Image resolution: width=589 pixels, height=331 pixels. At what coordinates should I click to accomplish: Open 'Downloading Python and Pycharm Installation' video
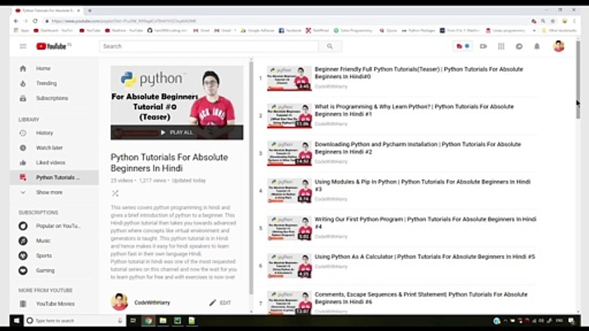pyautogui.click(x=418, y=148)
